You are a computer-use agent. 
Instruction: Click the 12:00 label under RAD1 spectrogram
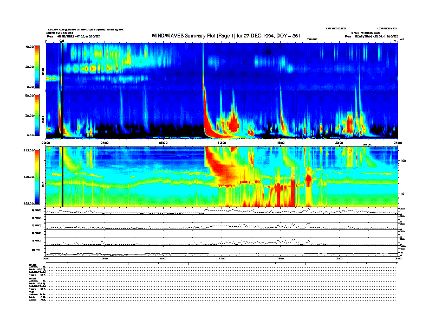click(x=222, y=143)
